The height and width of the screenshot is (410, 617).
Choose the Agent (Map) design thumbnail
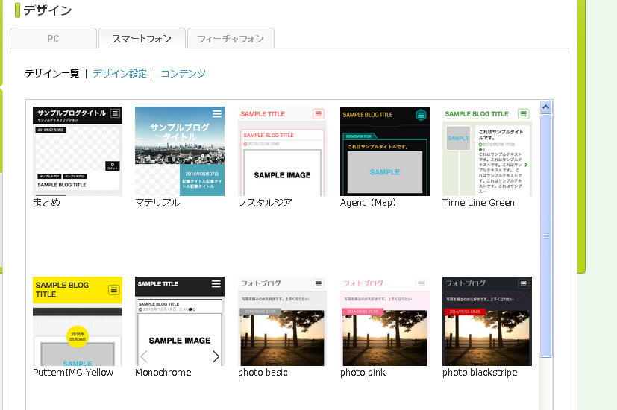(x=385, y=151)
